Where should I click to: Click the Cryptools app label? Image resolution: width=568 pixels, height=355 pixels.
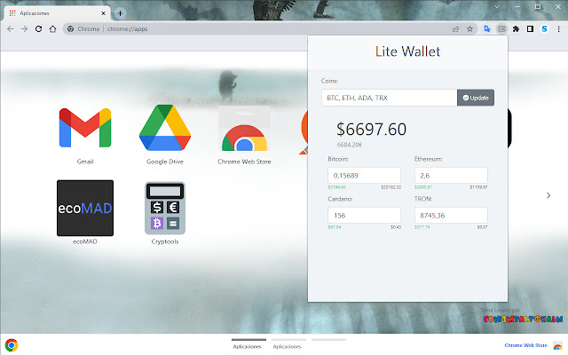coord(165,241)
